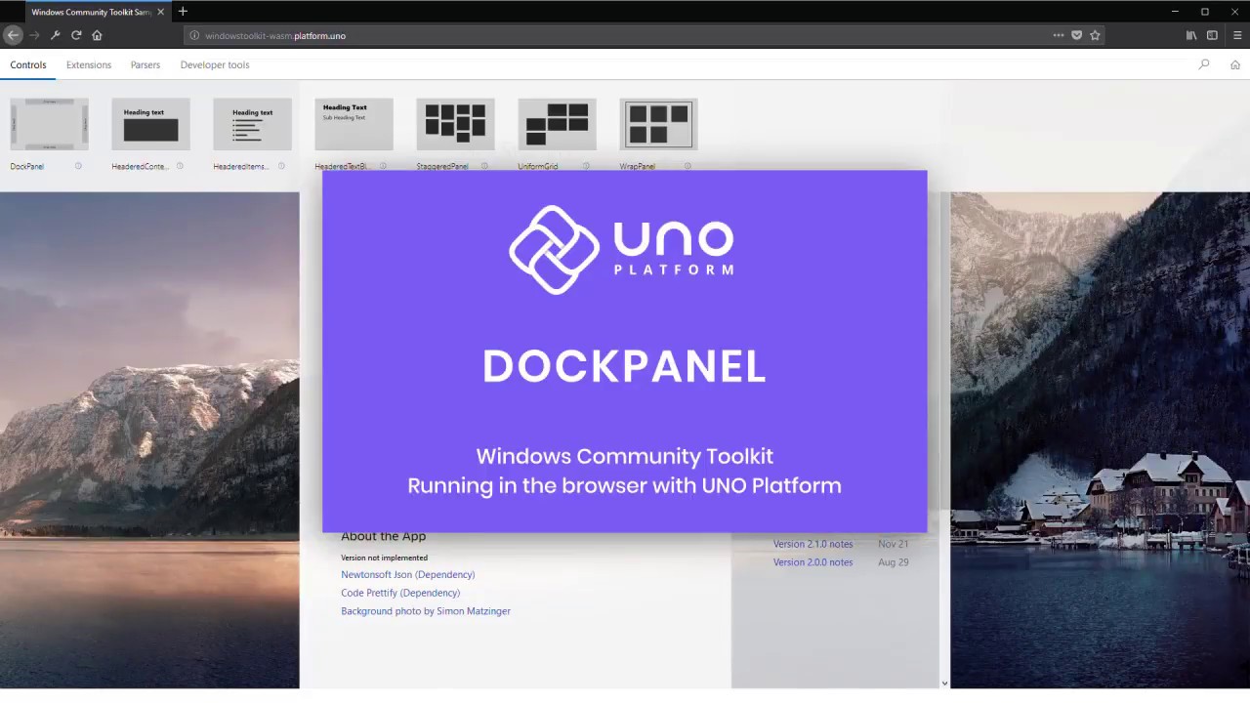Click the address bar URL field
Viewport: 1250px width, 703px height.
[x=645, y=35]
